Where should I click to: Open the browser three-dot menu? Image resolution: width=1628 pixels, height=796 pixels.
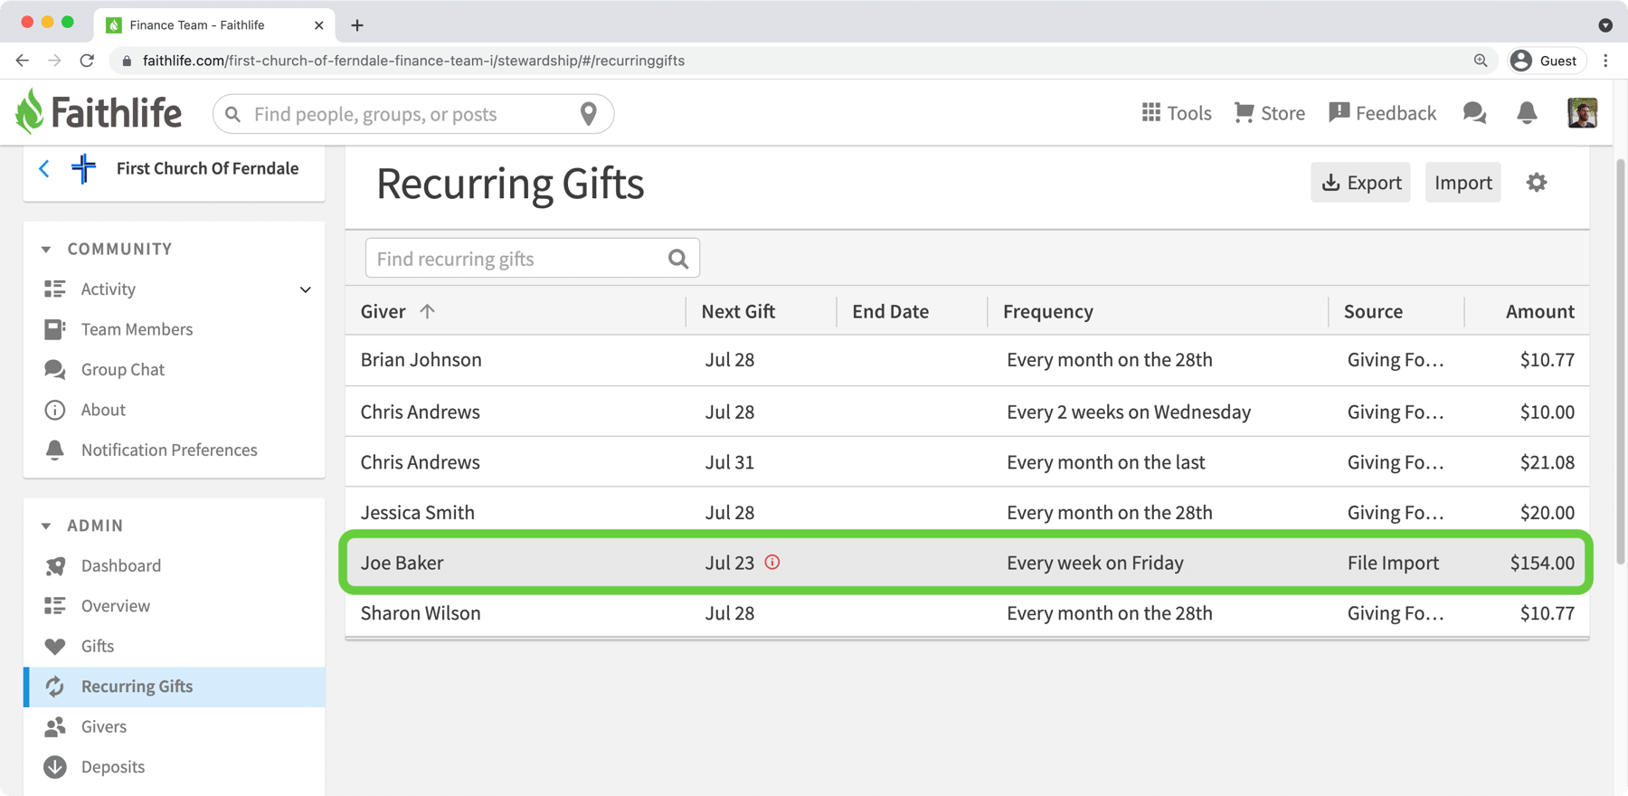(x=1606, y=61)
